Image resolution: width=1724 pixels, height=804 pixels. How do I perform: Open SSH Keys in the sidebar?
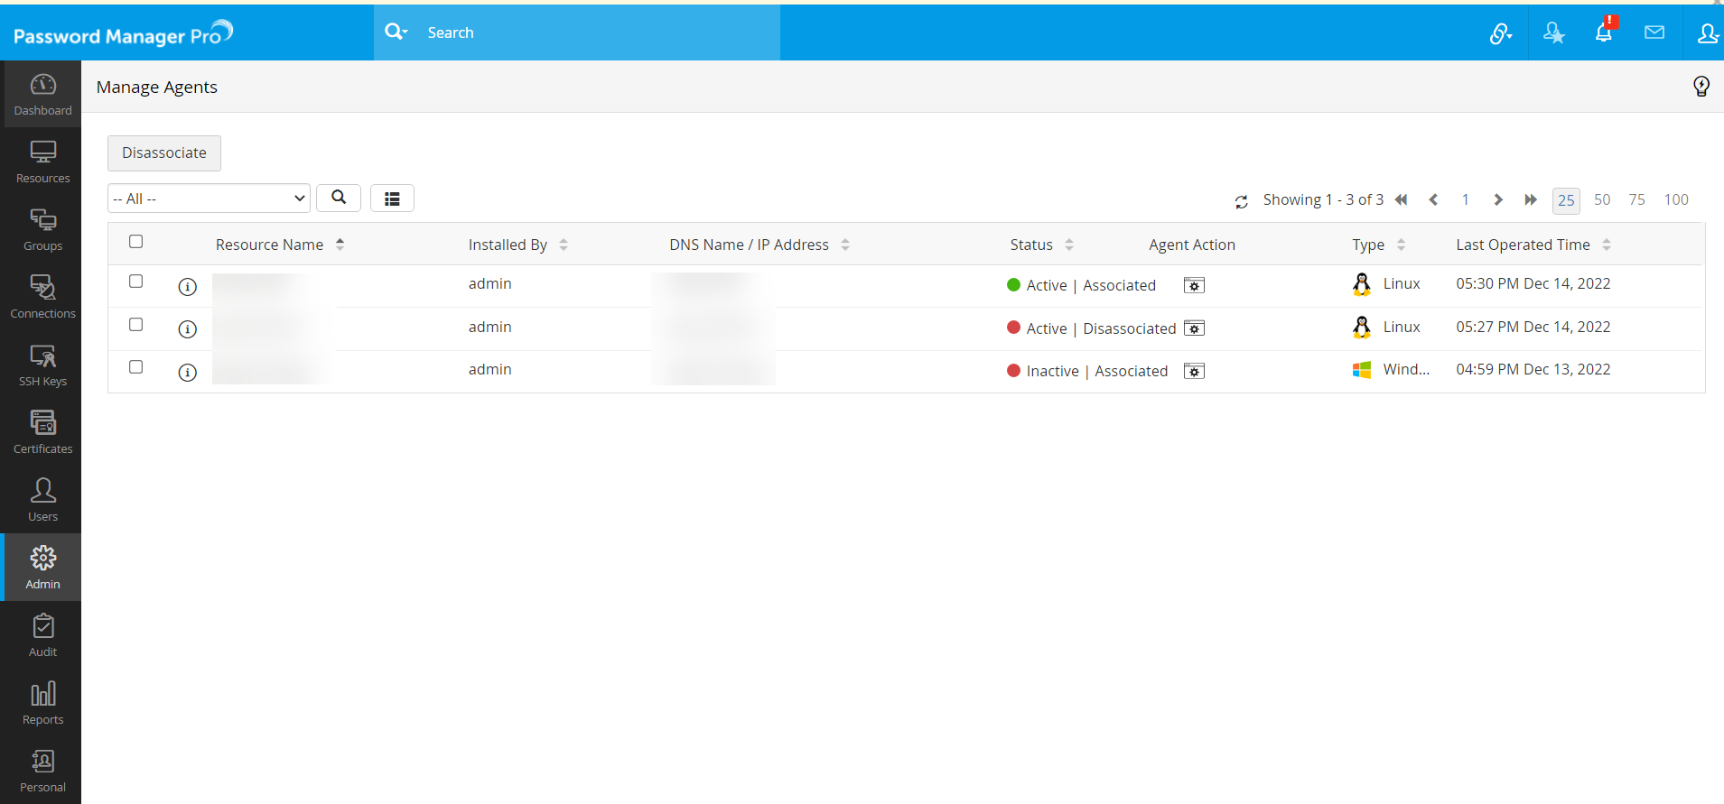pyautogui.click(x=42, y=365)
